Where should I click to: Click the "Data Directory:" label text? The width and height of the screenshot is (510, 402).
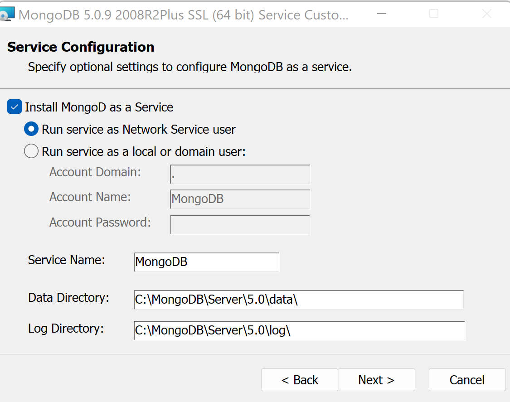[x=68, y=298]
